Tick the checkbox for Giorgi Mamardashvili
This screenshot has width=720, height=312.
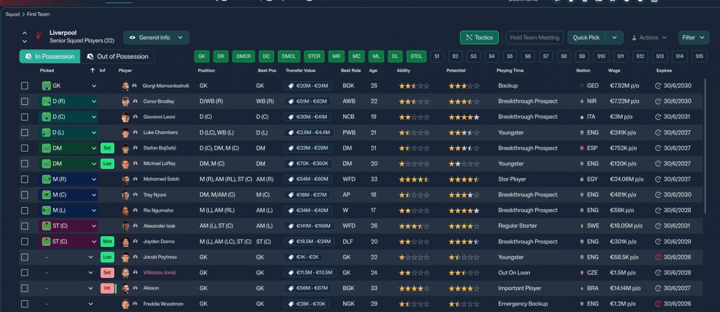point(24,86)
